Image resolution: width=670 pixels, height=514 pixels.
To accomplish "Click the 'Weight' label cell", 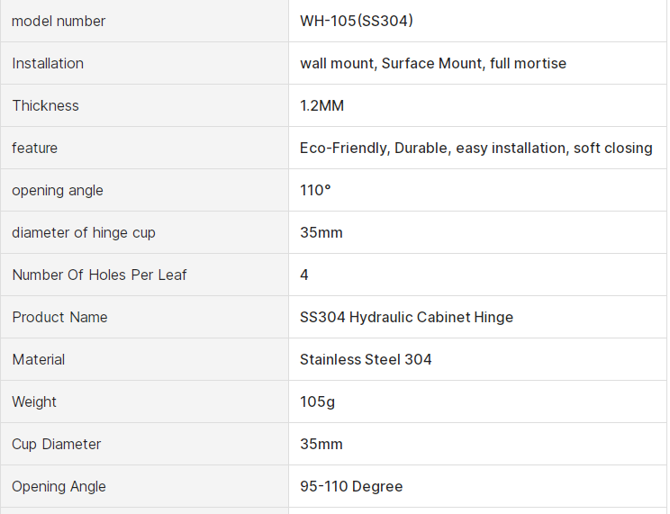I will [34, 401].
